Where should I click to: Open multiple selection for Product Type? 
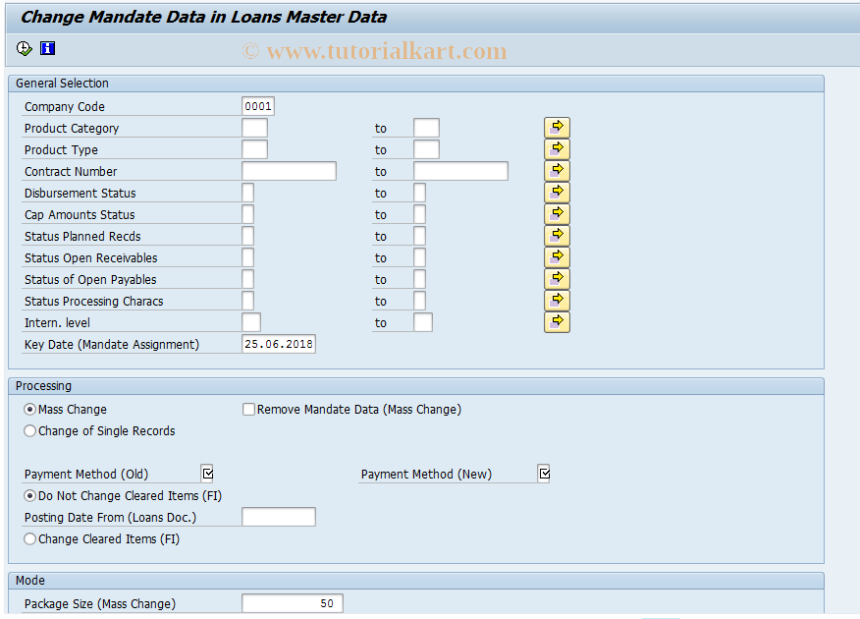557,148
